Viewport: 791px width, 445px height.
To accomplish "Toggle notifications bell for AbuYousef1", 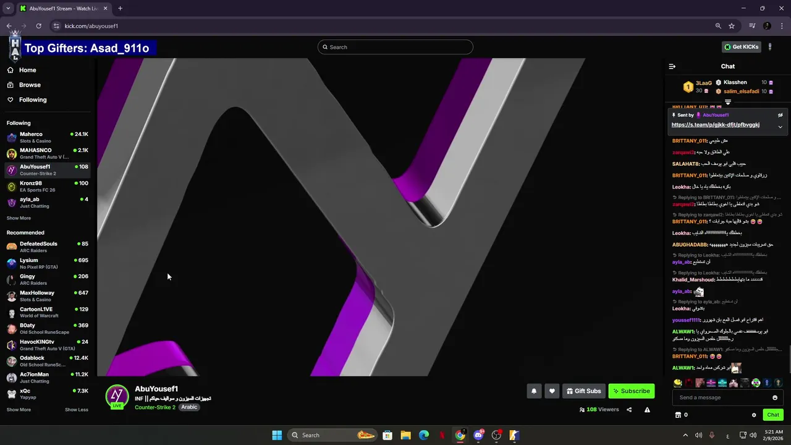I will pos(534,391).
